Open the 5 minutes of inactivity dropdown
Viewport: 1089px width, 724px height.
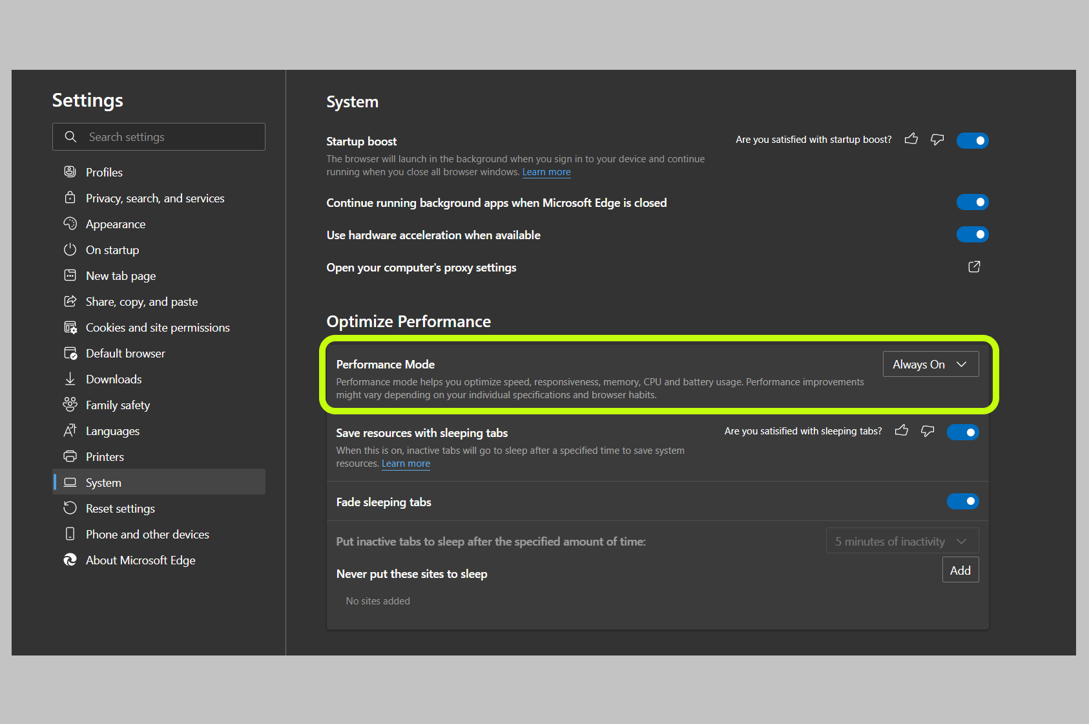tap(902, 541)
